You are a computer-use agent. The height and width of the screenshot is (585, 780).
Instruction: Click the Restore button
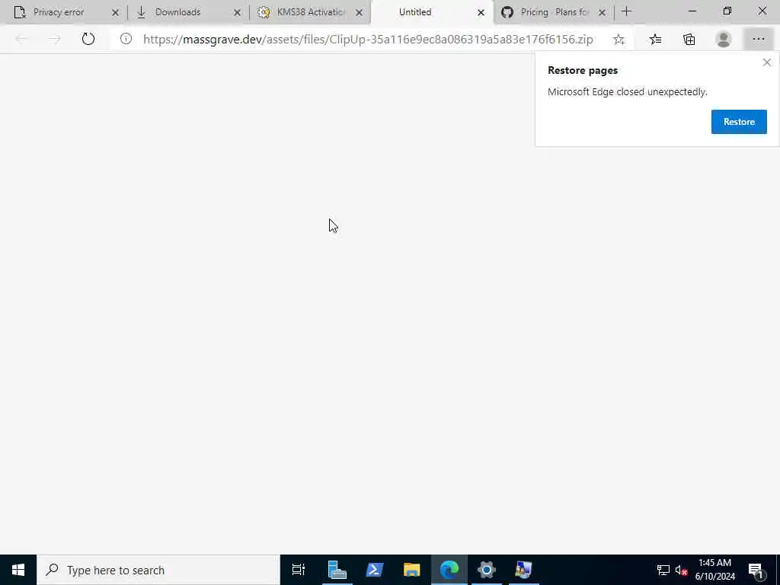tap(739, 122)
